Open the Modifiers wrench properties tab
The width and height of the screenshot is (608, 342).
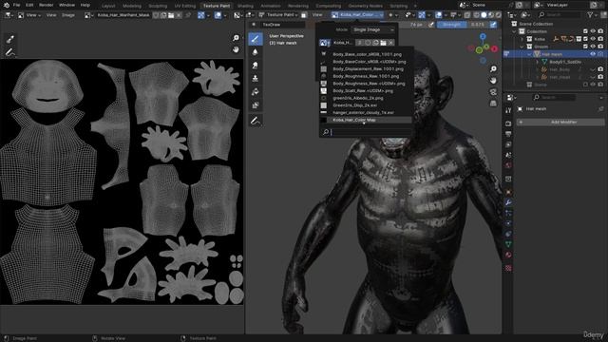[508, 202]
